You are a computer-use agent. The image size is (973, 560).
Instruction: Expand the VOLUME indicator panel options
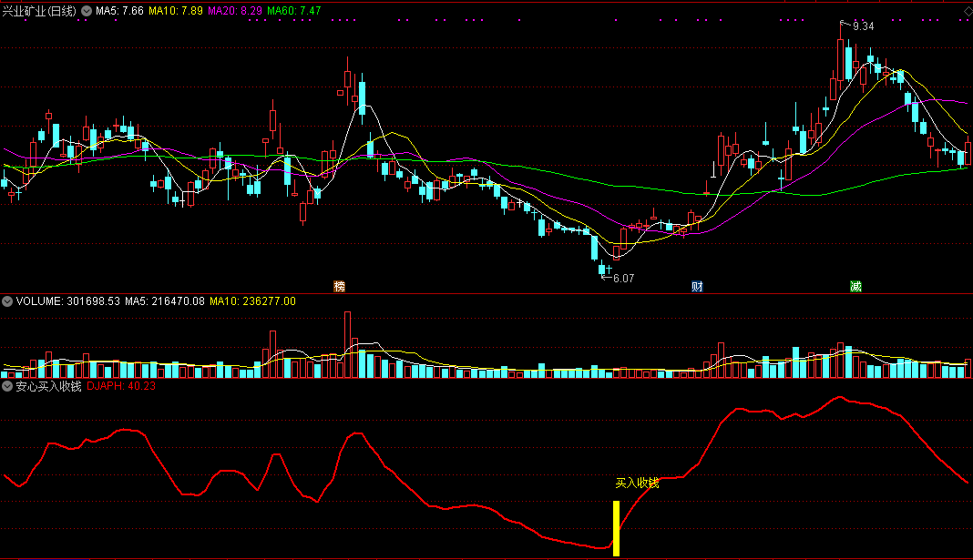tap(7, 301)
